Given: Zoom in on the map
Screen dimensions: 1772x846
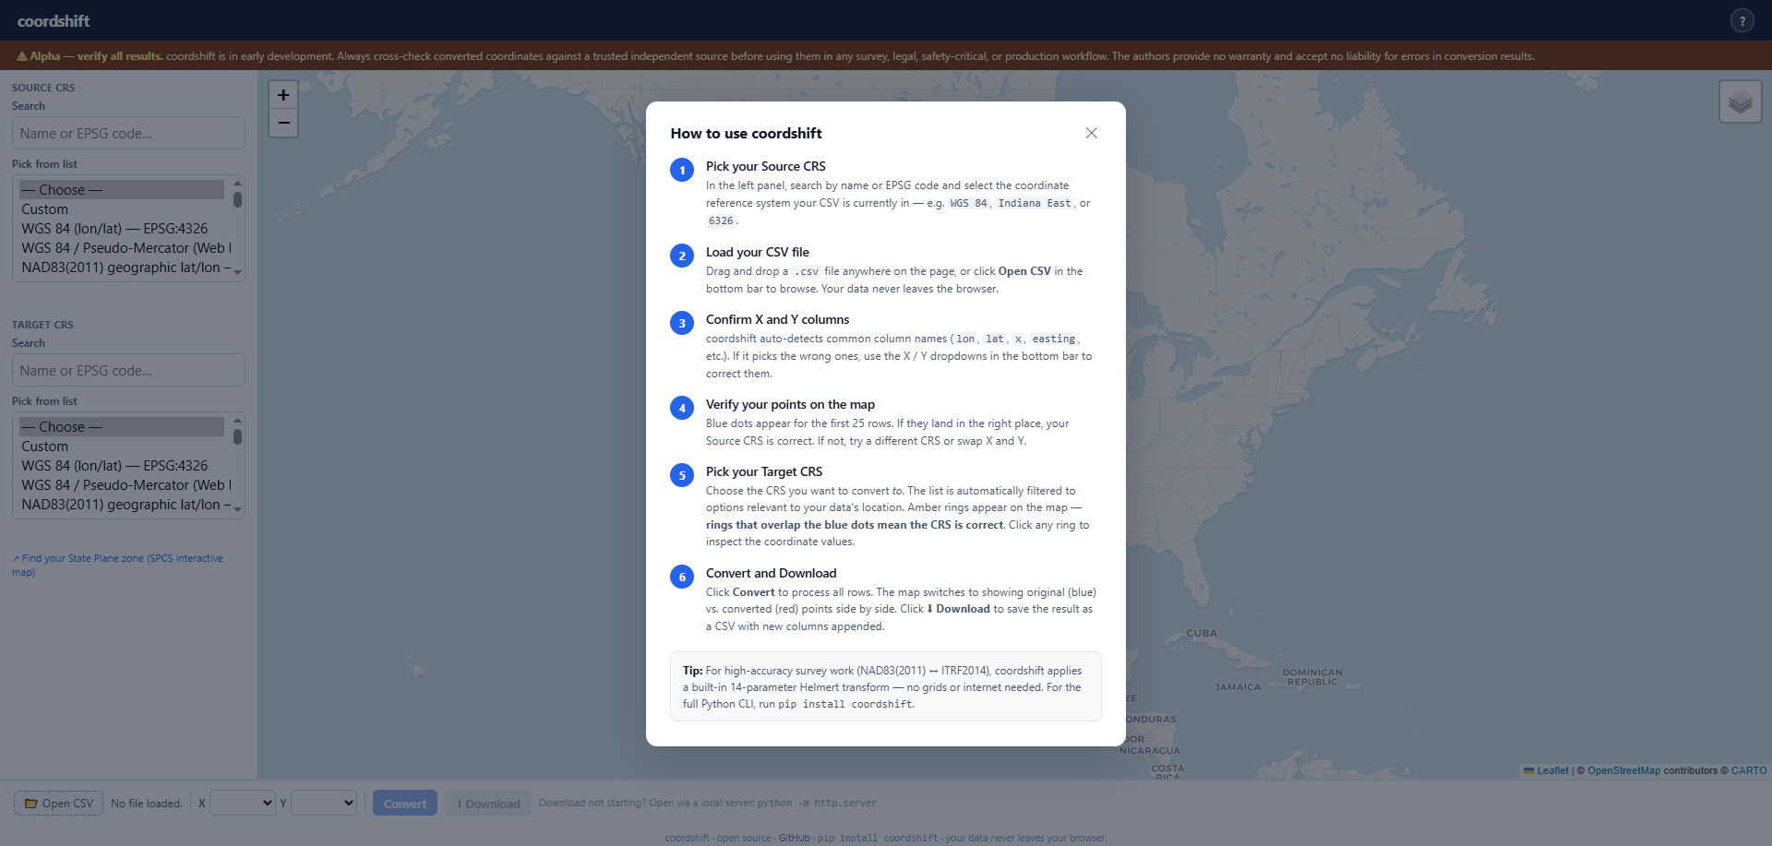Looking at the screenshot, I should tap(283, 95).
